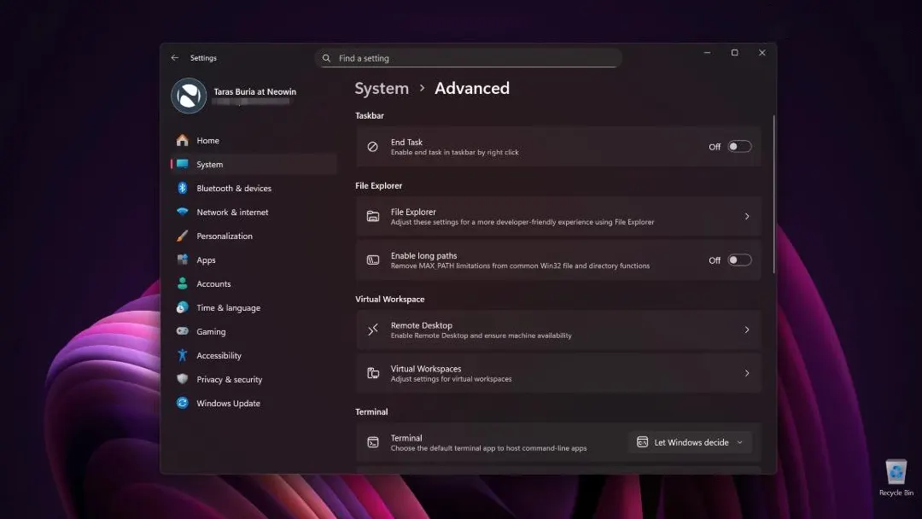The image size is (922, 519).
Task: Click the System breadcrumb link
Action: tap(382, 88)
